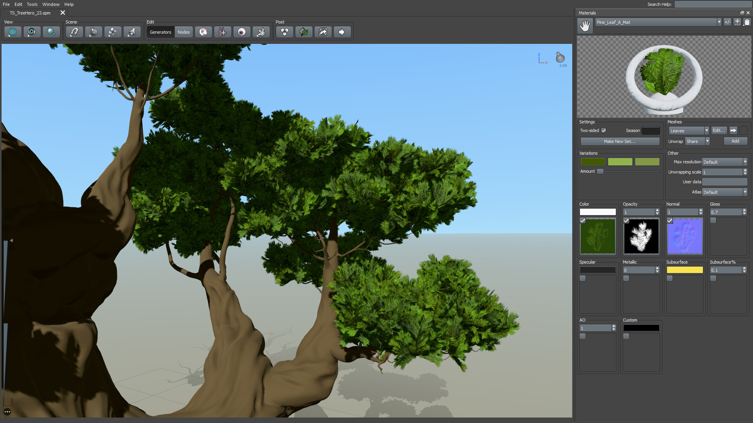Open the Help menu
Image resolution: width=753 pixels, height=423 pixels.
(69, 4)
